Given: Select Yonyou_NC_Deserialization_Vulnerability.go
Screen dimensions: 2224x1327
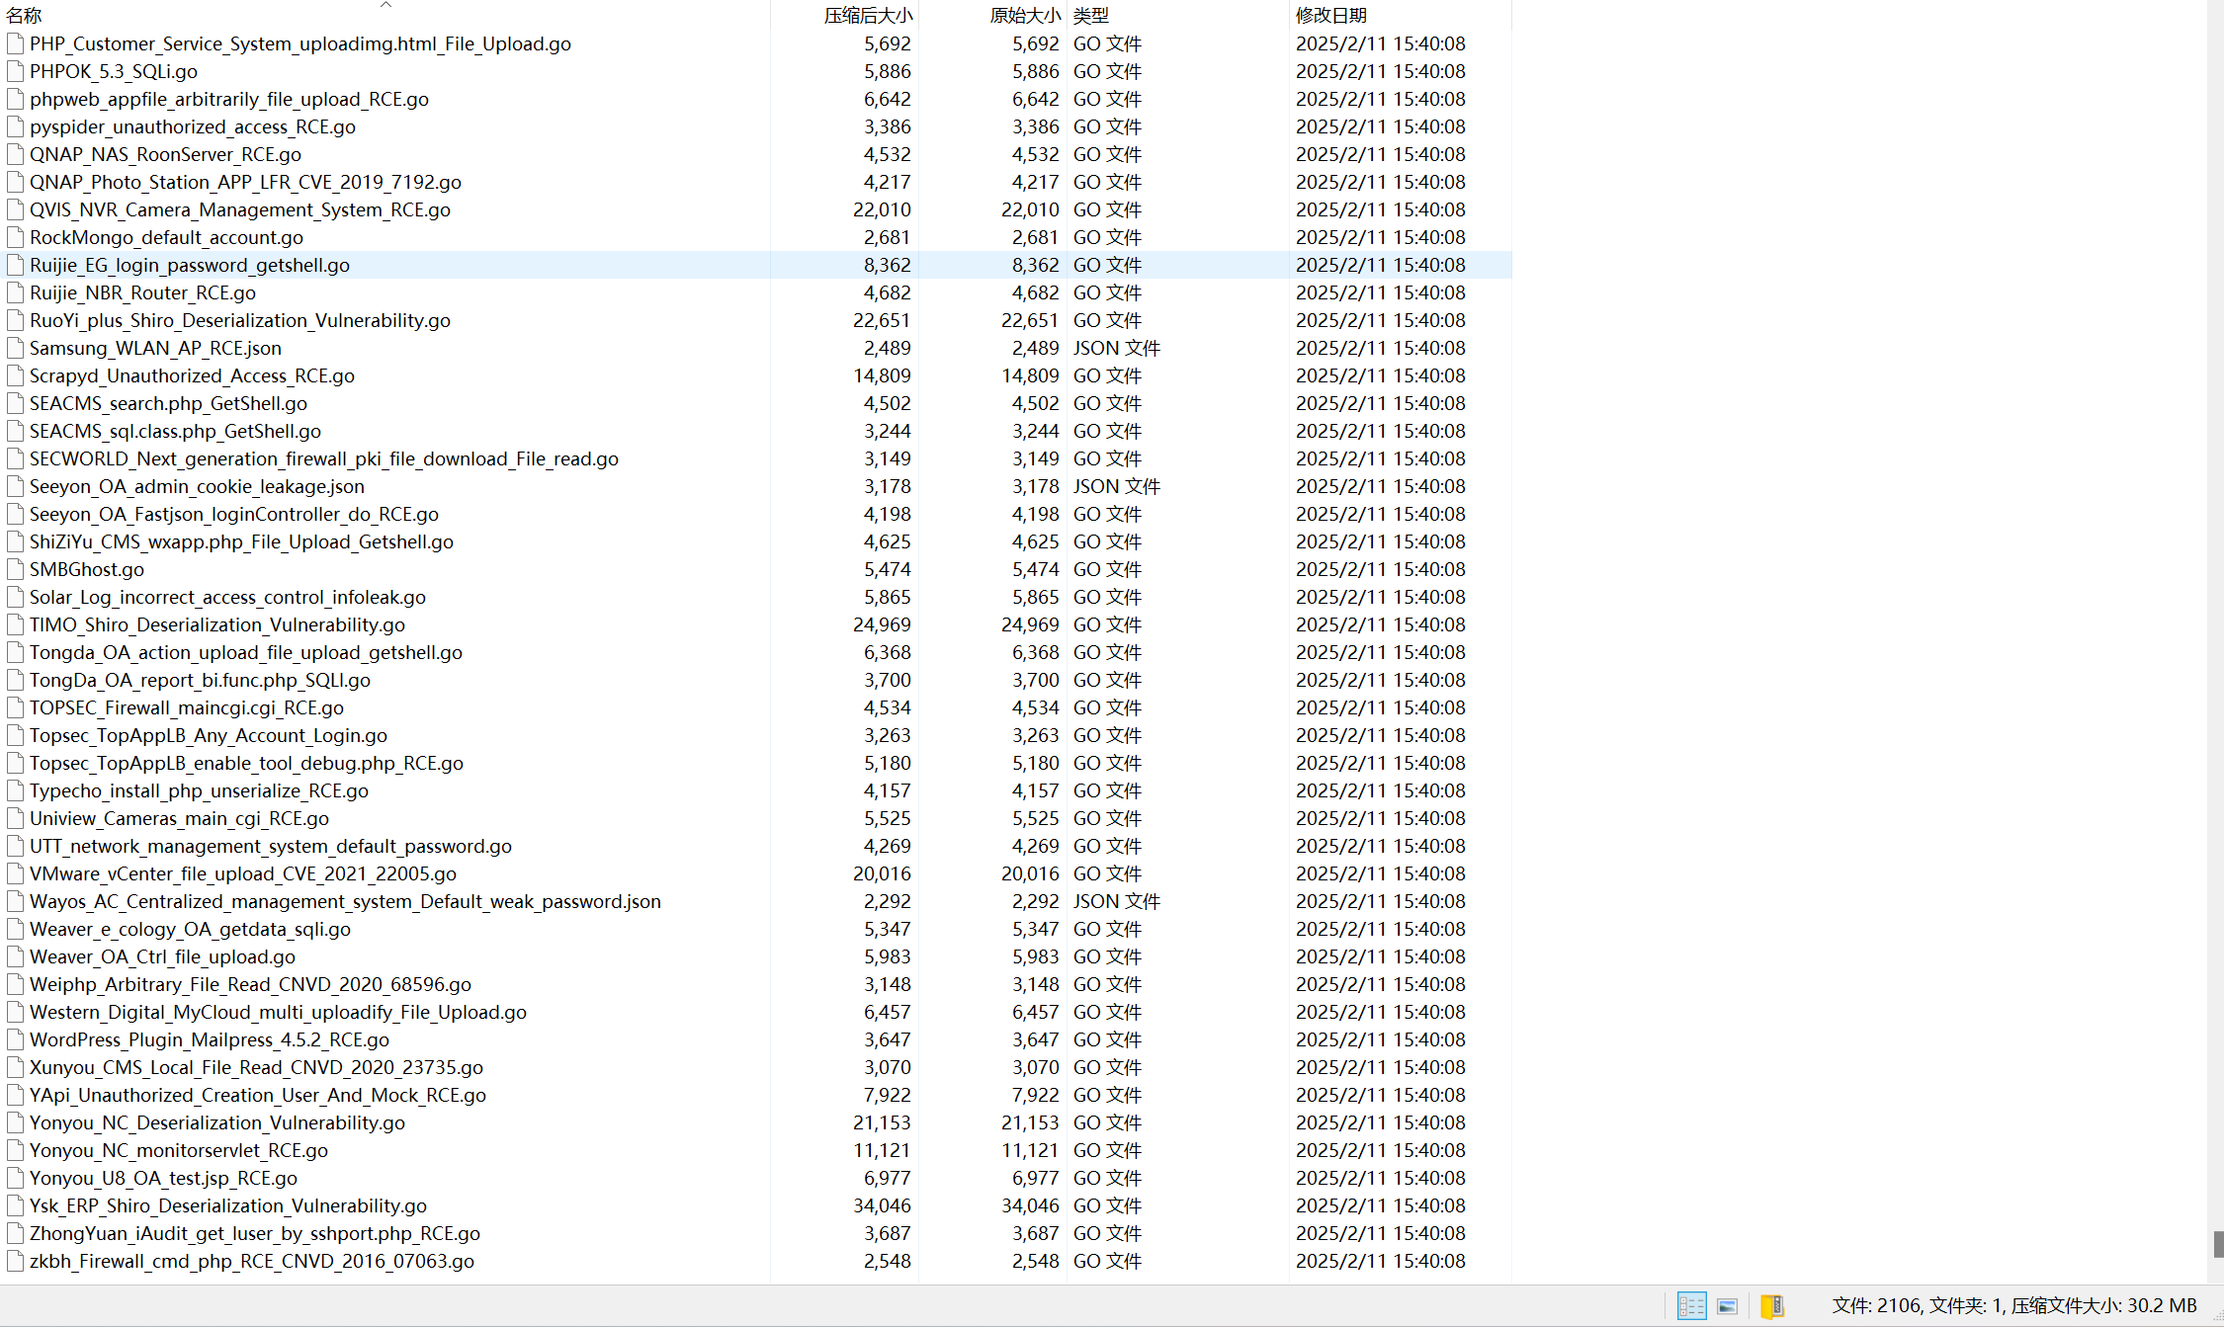Looking at the screenshot, I should click(217, 1122).
